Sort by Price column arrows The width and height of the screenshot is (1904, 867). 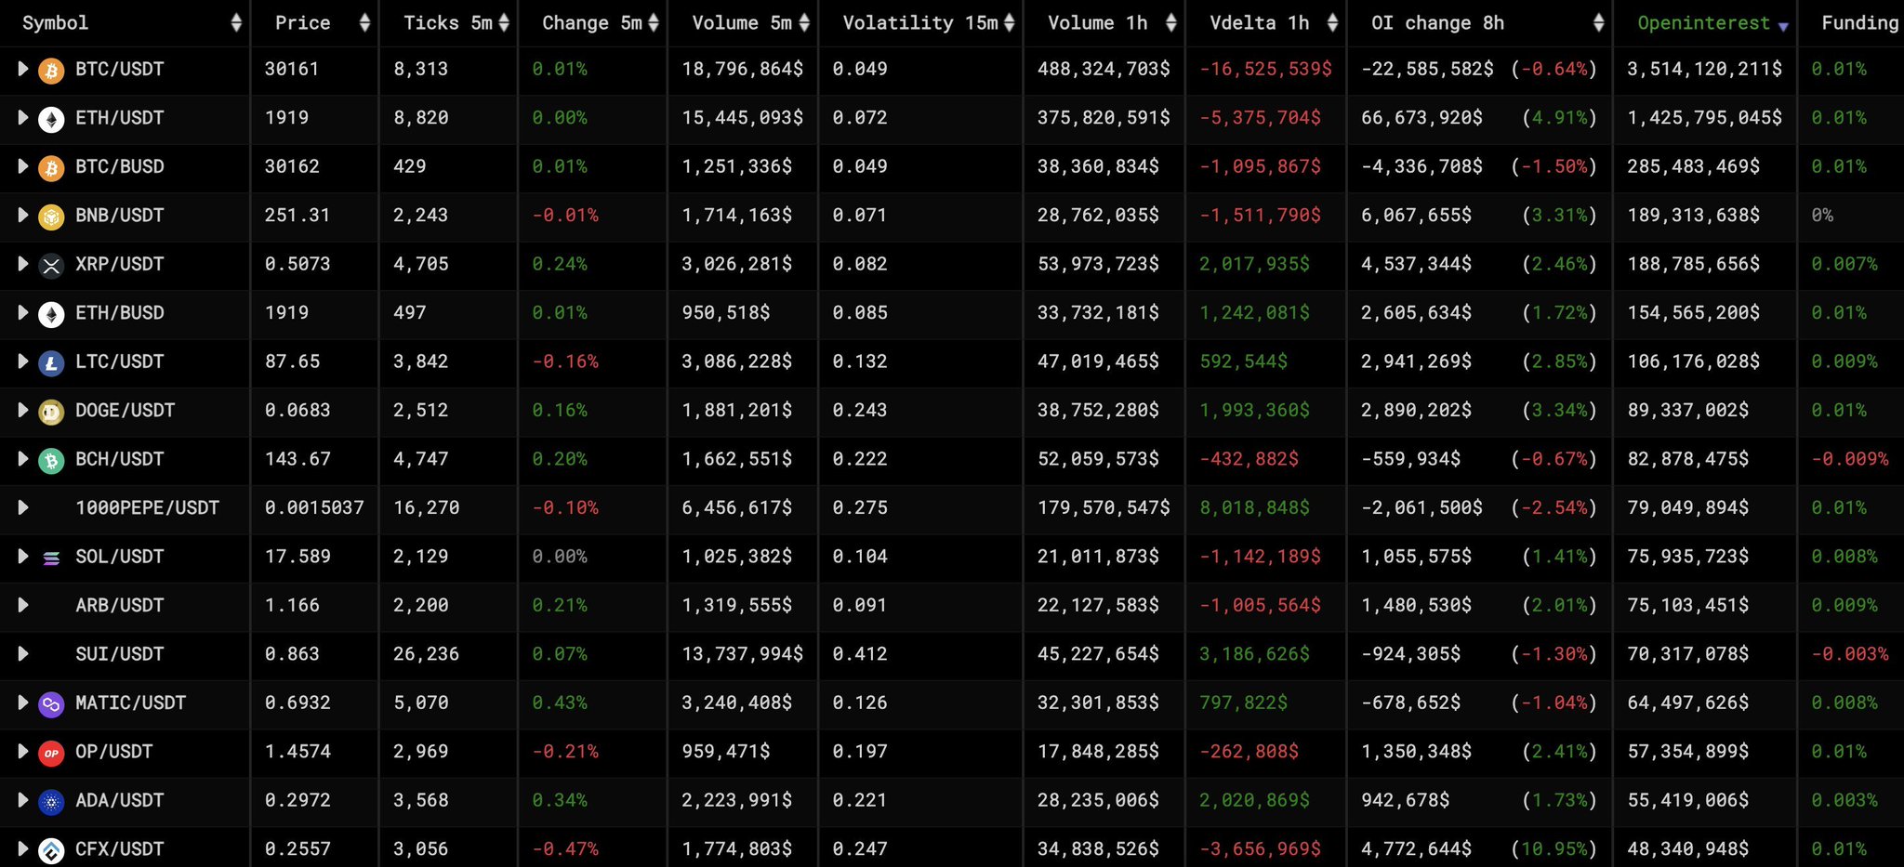pyautogui.click(x=364, y=23)
